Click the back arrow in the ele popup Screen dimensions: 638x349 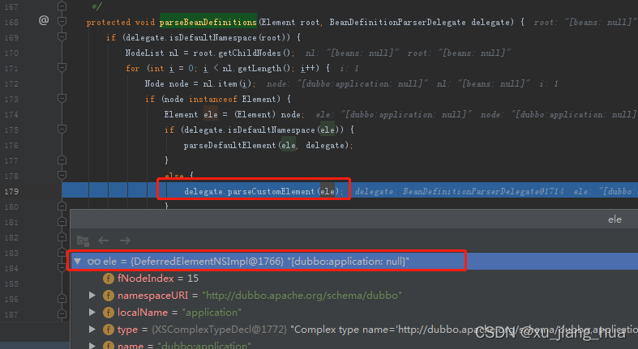(103, 240)
